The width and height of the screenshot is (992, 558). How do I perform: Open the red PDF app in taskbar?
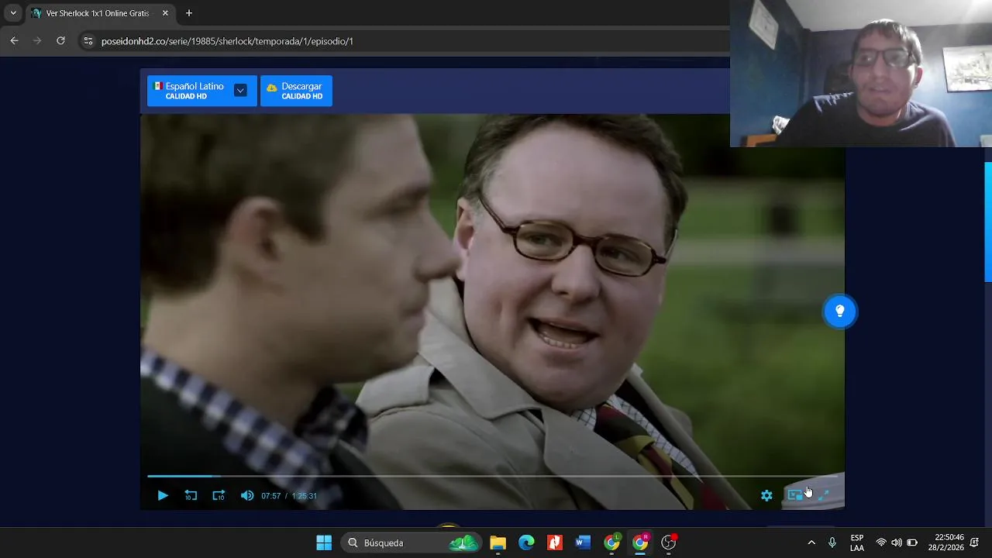coord(555,542)
